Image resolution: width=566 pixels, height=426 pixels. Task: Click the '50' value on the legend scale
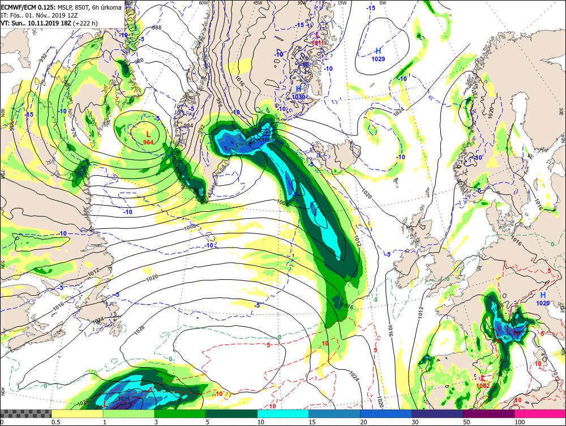466,422
